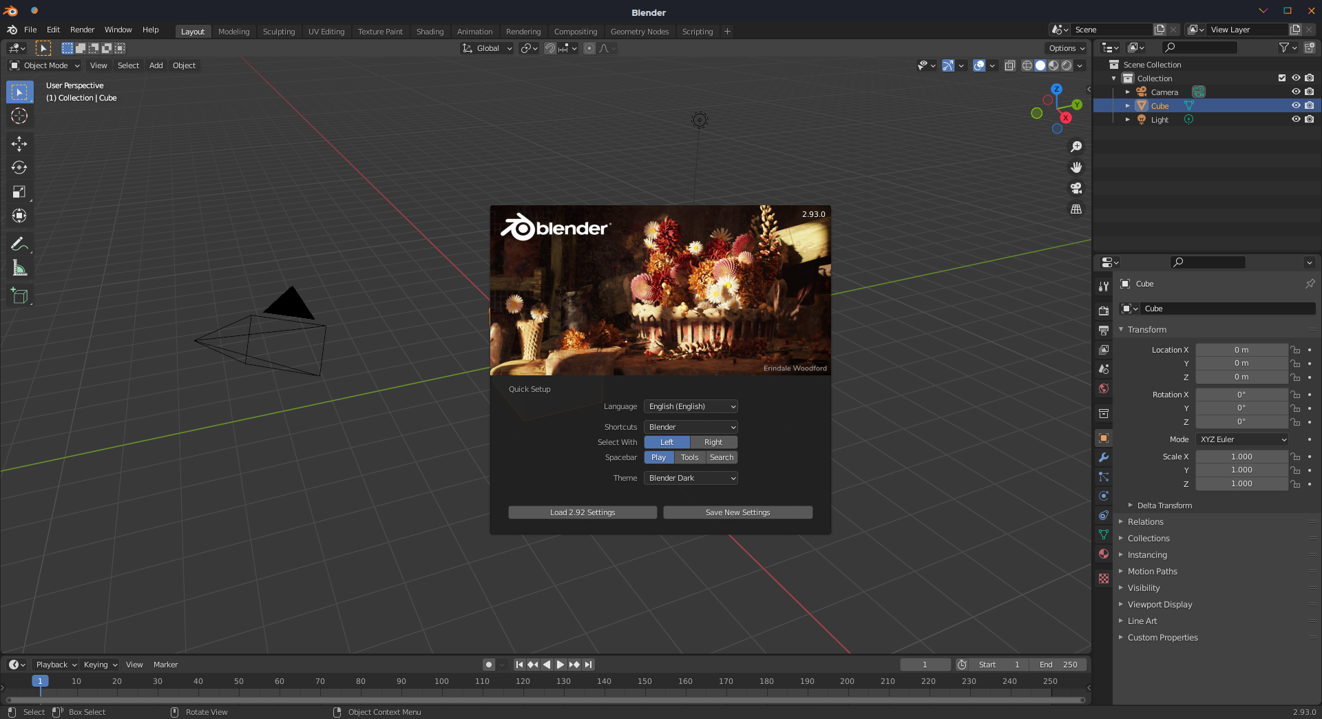The height and width of the screenshot is (719, 1322).
Task: Expand the Relations panel
Action: coord(1145,522)
